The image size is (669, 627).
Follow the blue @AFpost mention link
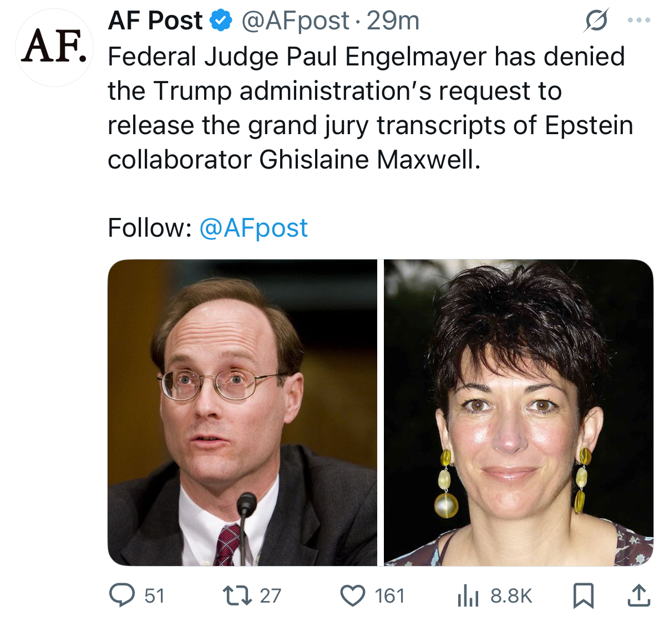[x=253, y=228]
